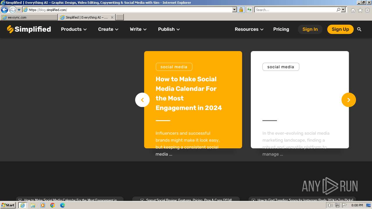
Task: Expand the Products menu
Action: tap(74, 29)
